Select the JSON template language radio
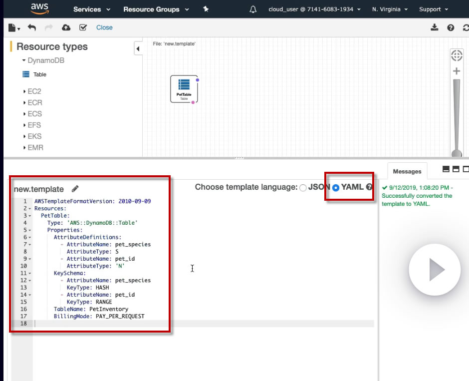Image resolution: width=469 pixels, height=381 pixels. [x=303, y=188]
